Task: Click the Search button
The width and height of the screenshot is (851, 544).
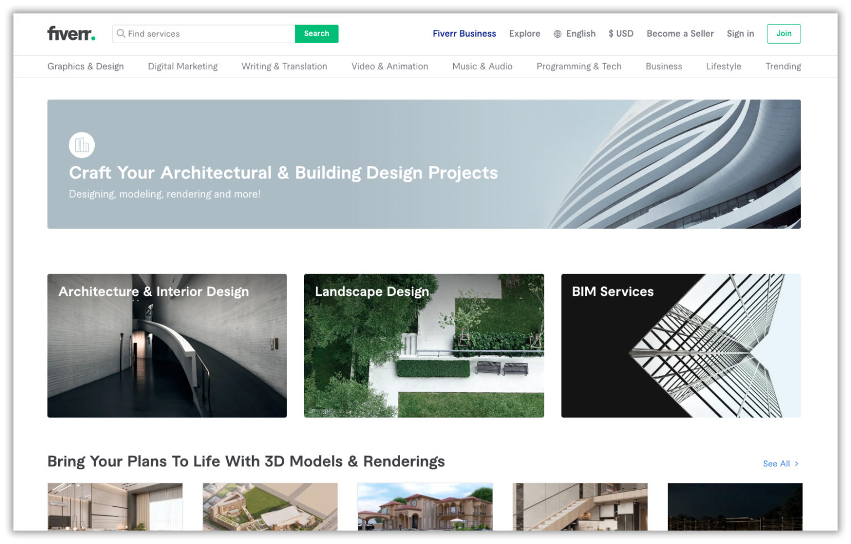Action: pyautogui.click(x=316, y=34)
